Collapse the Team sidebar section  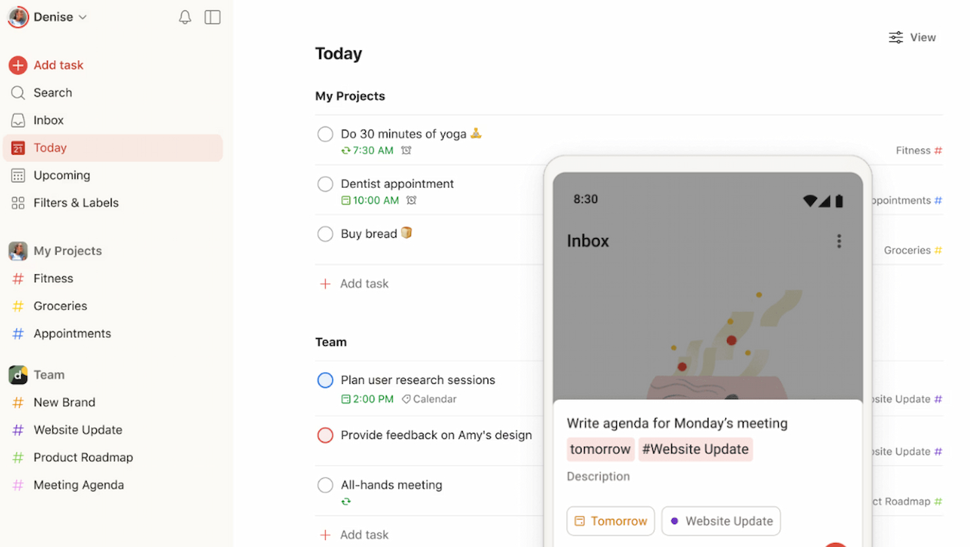(49, 375)
